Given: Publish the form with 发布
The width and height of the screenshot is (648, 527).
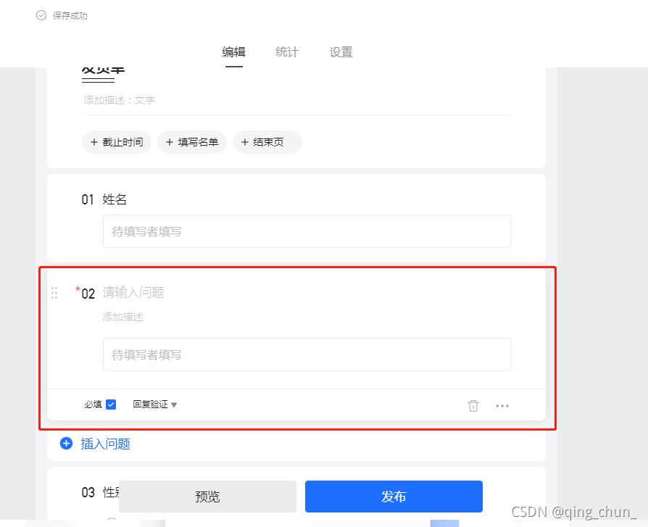Looking at the screenshot, I should [x=394, y=497].
